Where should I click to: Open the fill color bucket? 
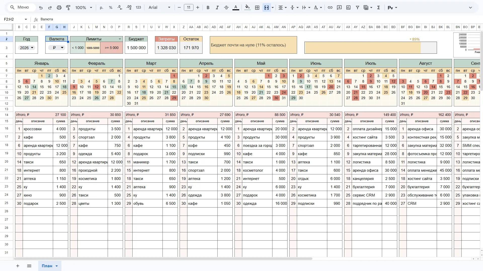tap(248, 8)
